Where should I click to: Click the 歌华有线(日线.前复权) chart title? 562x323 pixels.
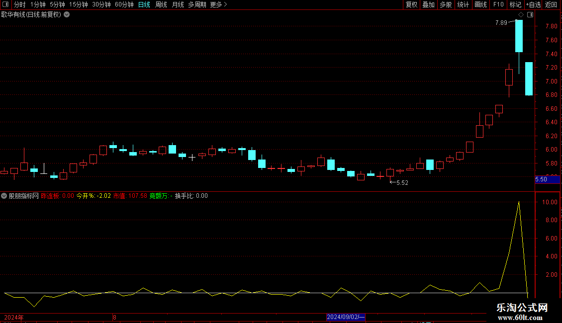click(x=31, y=15)
